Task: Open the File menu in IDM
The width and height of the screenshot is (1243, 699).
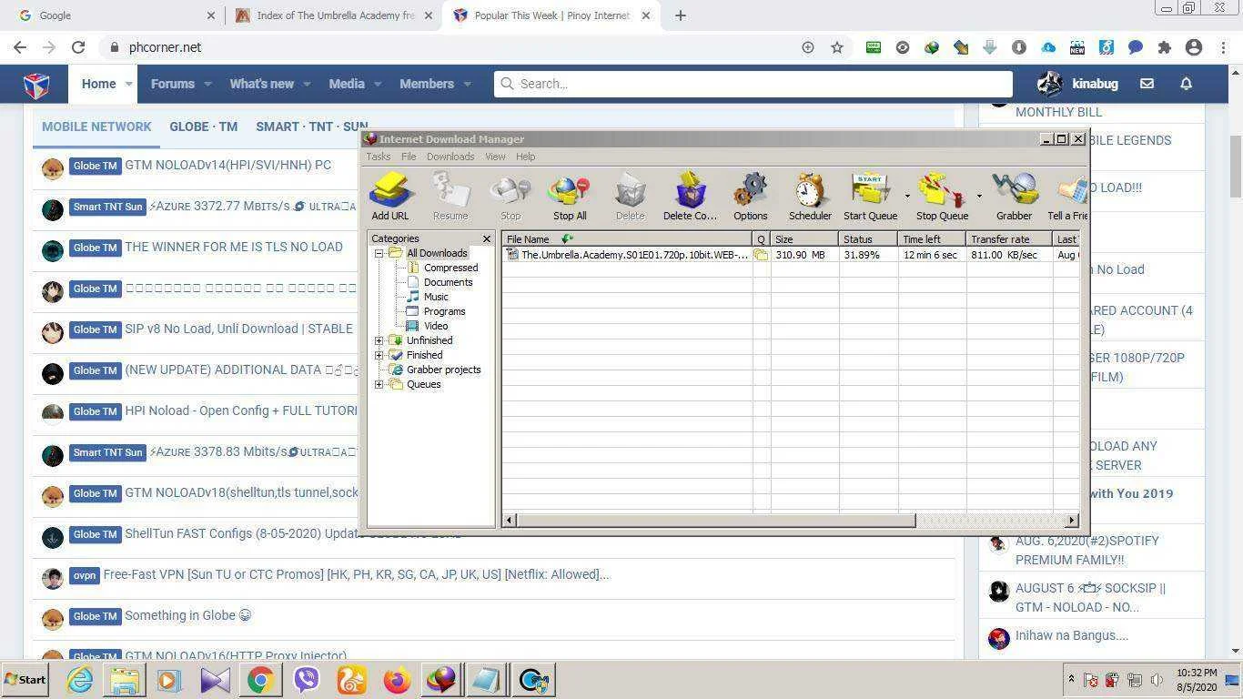Action: [x=409, y=157]
